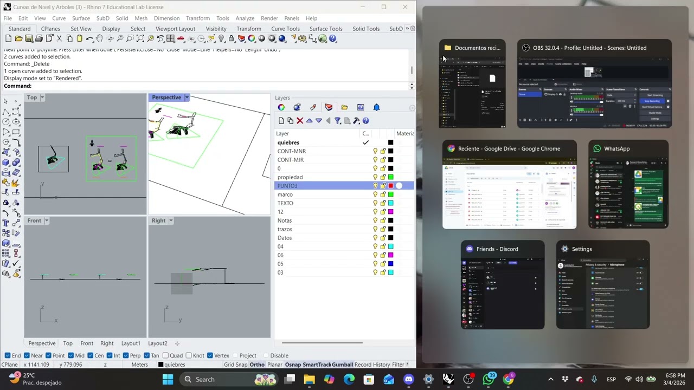Toggle the End osnap checkbox

(x=8, y=355)
